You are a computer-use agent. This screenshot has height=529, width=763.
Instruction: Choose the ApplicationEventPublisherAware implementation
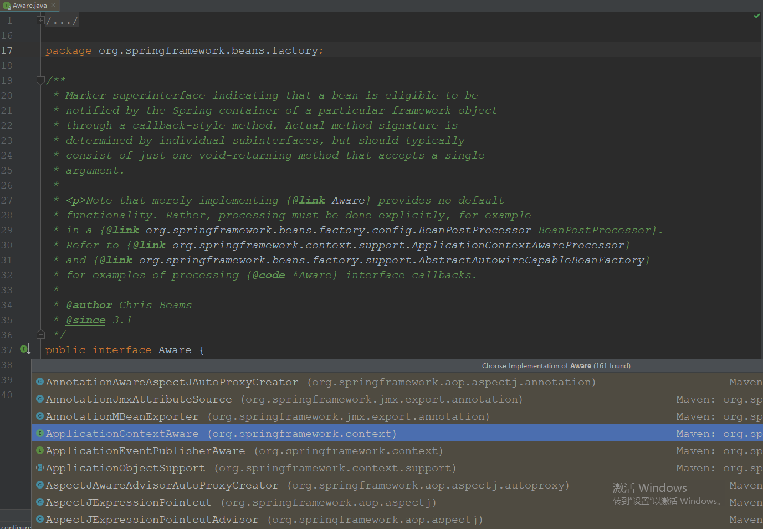point(397,451)
